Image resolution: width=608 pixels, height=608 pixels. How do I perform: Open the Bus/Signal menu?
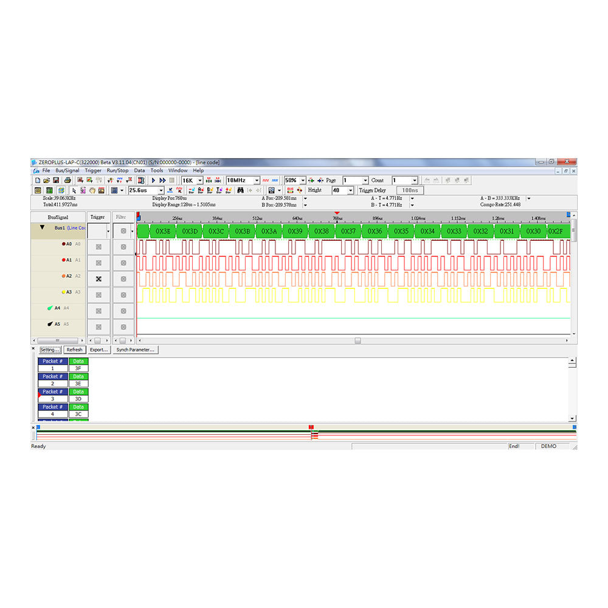[x=67, y=171]
